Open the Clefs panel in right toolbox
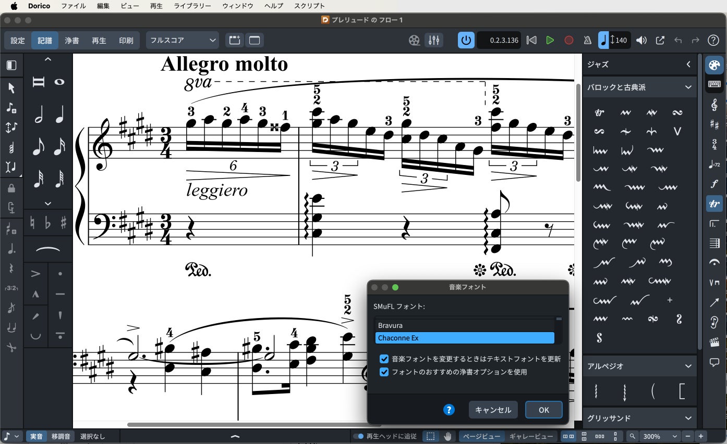The width and height of the screenshot is (727, 444). tap(714, 105)
